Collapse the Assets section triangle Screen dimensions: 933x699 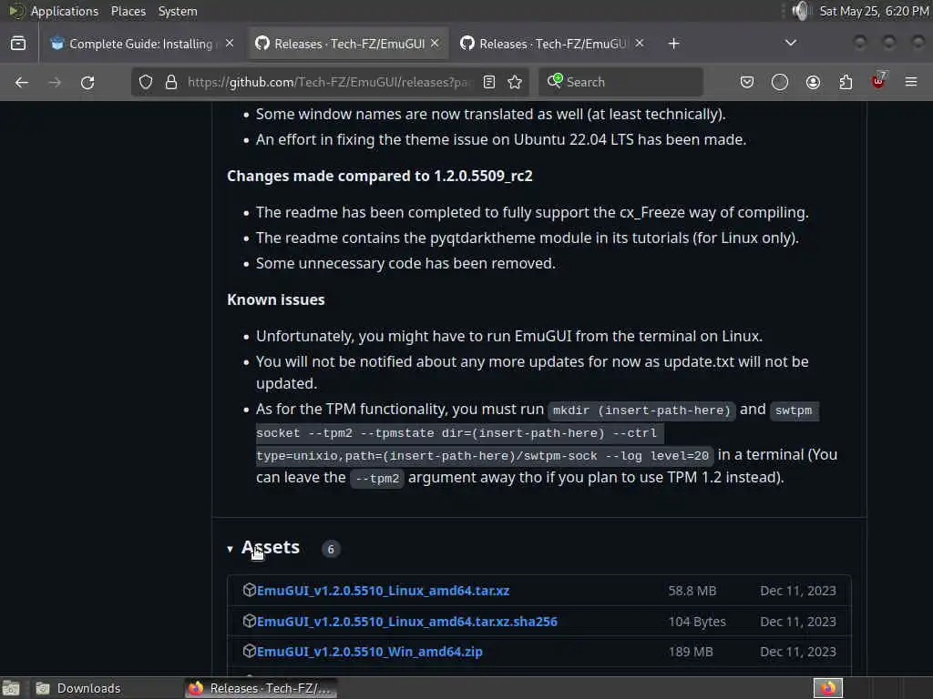click(x=230, y=549)
